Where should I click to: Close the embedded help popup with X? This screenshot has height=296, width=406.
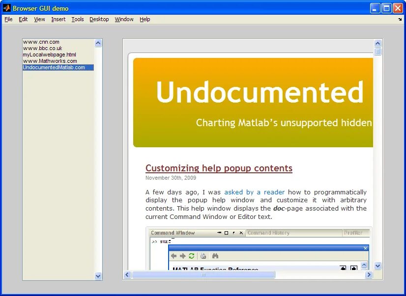(365, 248)
